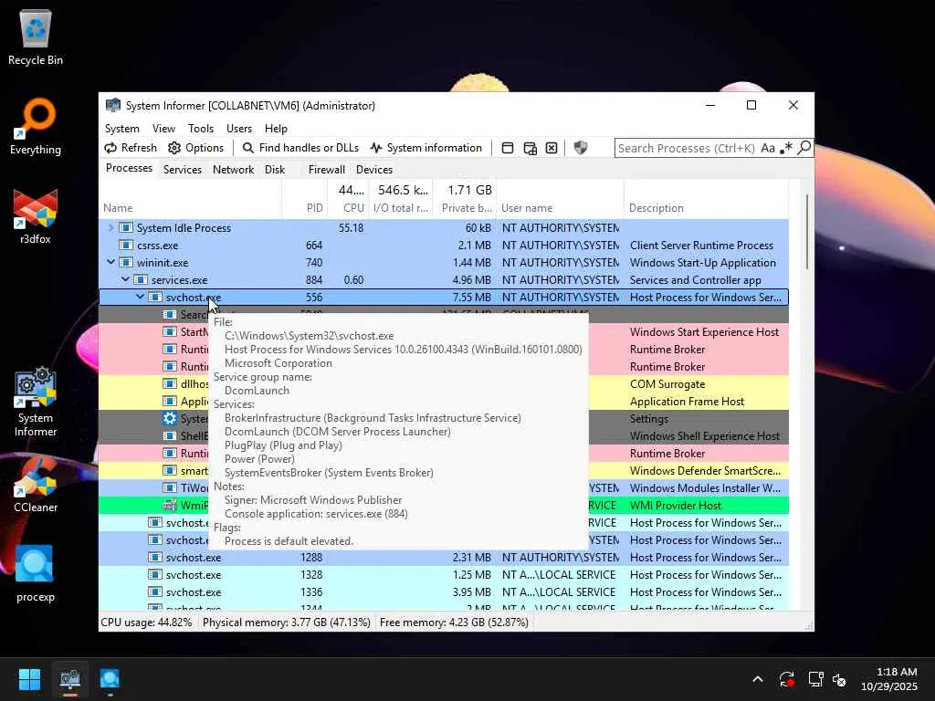Switch to the Disk tab
935x701 pixels.
274,170
